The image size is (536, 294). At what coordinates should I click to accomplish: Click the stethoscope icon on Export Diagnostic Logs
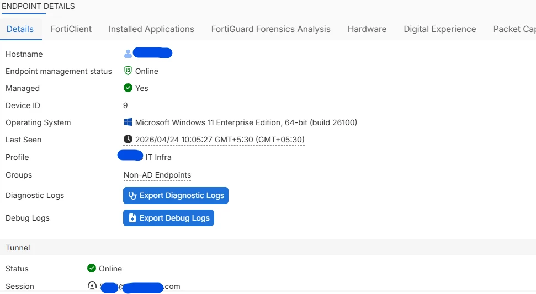point(132,195)
